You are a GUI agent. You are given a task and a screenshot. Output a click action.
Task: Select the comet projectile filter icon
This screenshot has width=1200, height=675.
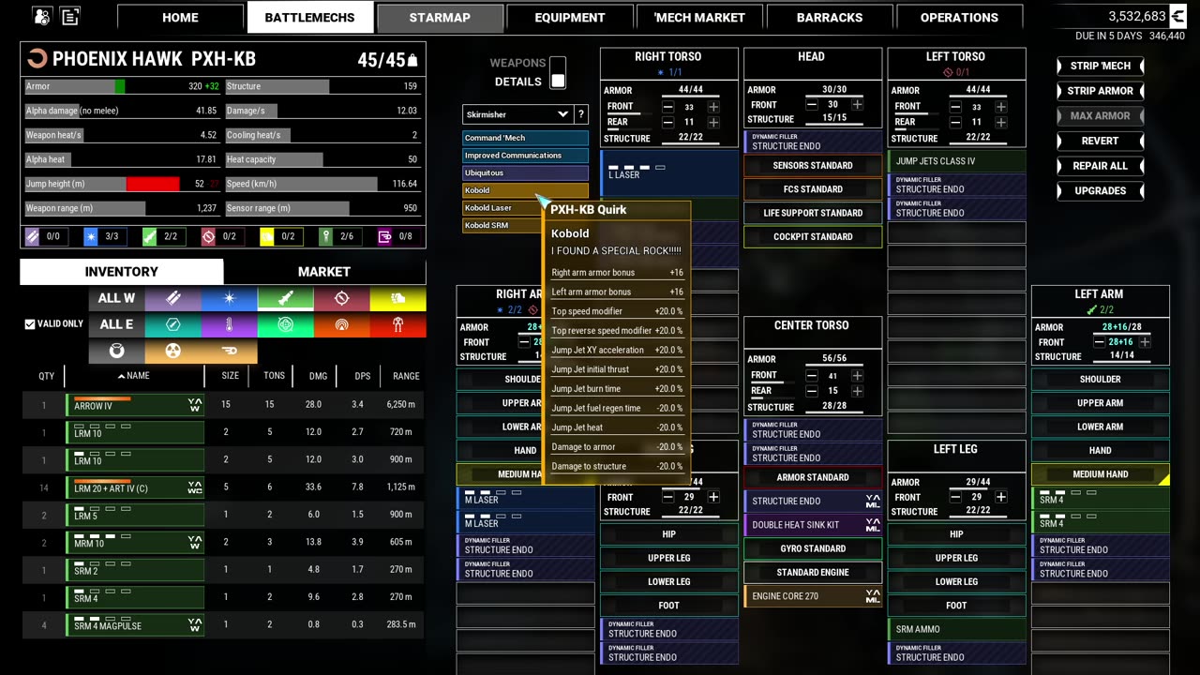(x=229, y=351)
